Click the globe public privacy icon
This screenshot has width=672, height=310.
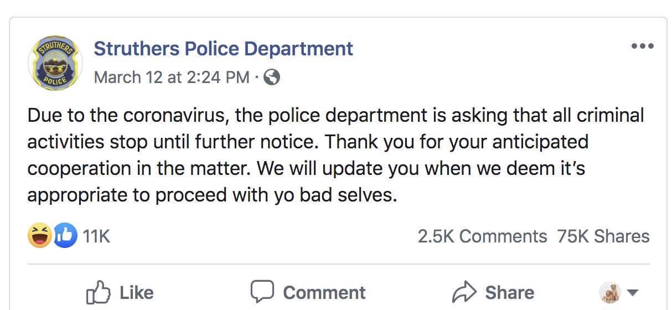(x=271, y=77)
